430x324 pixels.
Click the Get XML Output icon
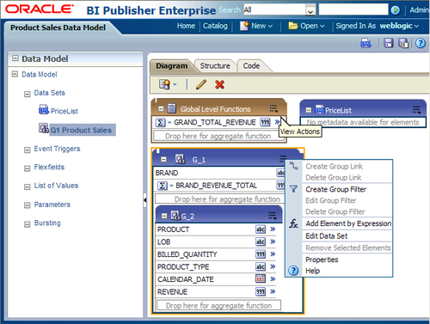(365, 43)
